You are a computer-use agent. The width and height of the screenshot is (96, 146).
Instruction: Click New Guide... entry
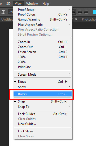[42, 124]
